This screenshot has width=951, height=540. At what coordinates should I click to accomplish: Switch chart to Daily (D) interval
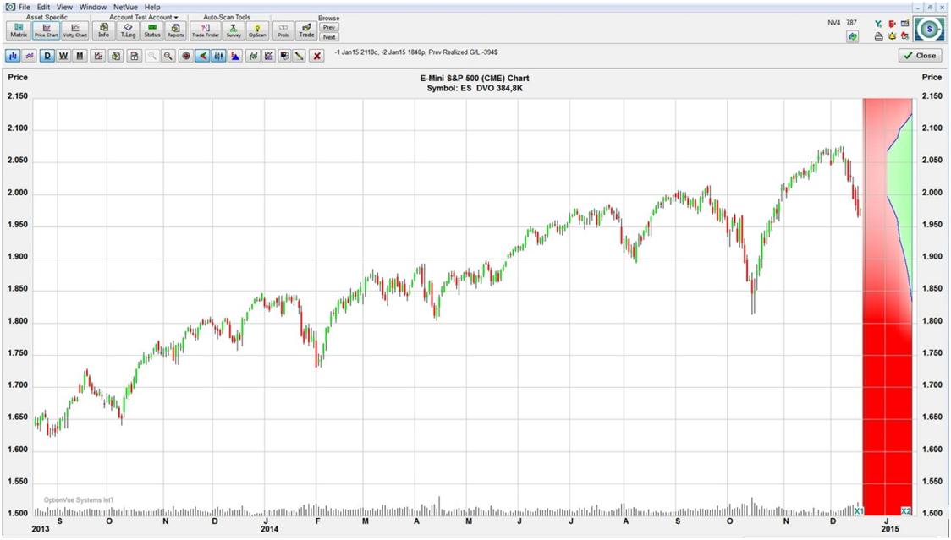coord(47,56)
